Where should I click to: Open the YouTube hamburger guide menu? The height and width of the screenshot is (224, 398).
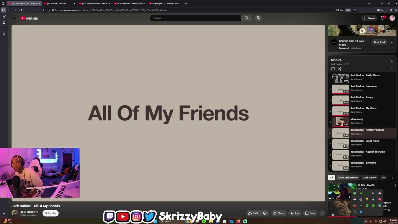[x=14, y=18]
